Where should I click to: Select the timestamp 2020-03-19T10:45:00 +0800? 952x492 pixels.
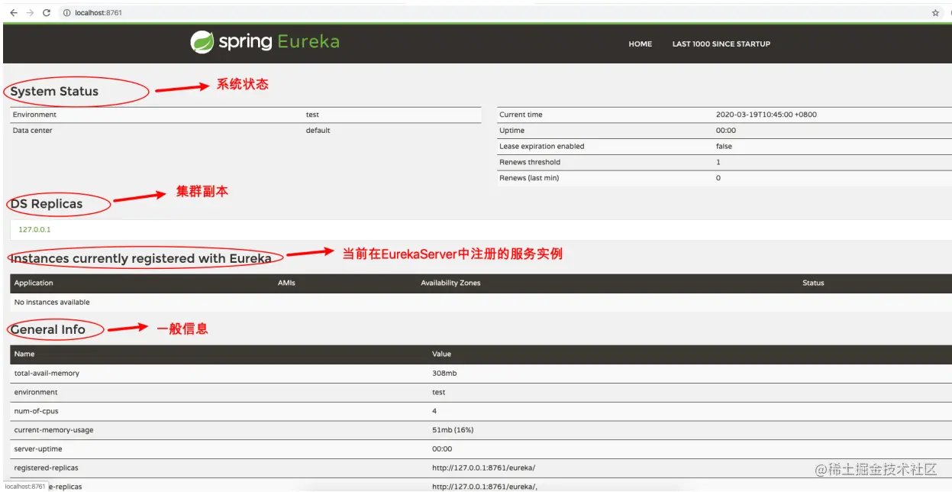[766, 115]
